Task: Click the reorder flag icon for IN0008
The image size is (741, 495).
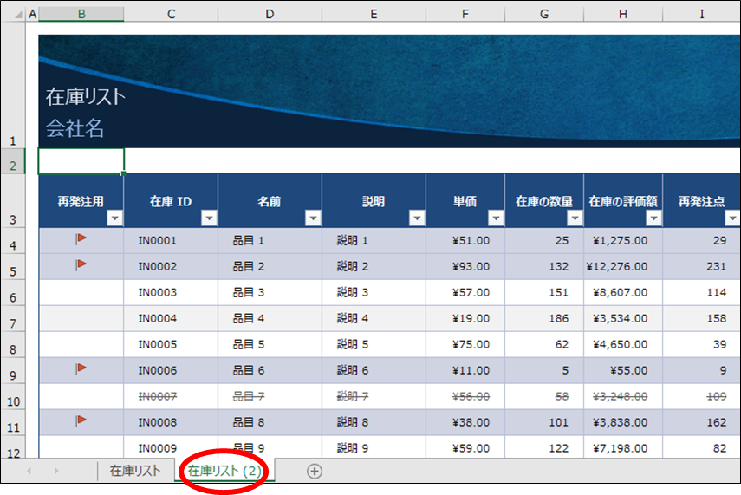Action: (x=81, y=420)
